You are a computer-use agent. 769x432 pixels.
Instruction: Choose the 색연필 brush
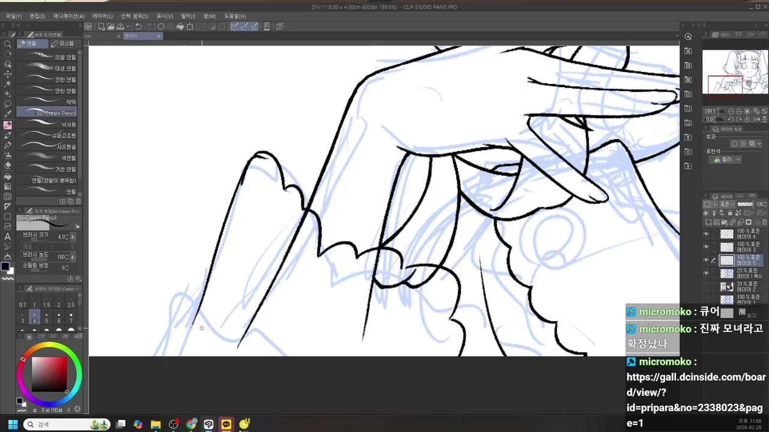(47, 158)
